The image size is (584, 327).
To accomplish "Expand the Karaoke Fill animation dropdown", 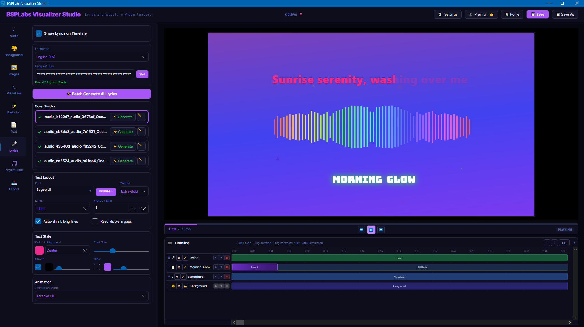I will click(92, 296).
